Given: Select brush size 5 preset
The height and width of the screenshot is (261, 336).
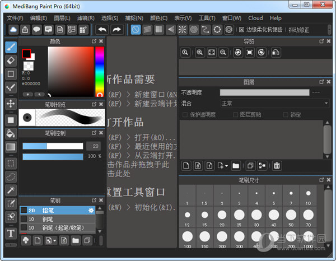Looking at the screenshot, I should [x=274, y=195].
